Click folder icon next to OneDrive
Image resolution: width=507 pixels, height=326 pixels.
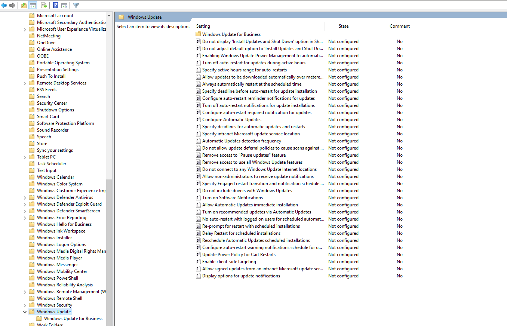pos(32,43)
